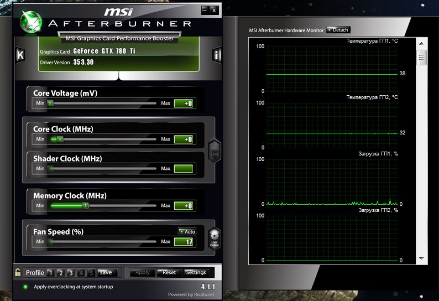Toggle Apply overclocking at system startup indicator
The height and width of the screenshot is (301, 439).
coord(25,287)
